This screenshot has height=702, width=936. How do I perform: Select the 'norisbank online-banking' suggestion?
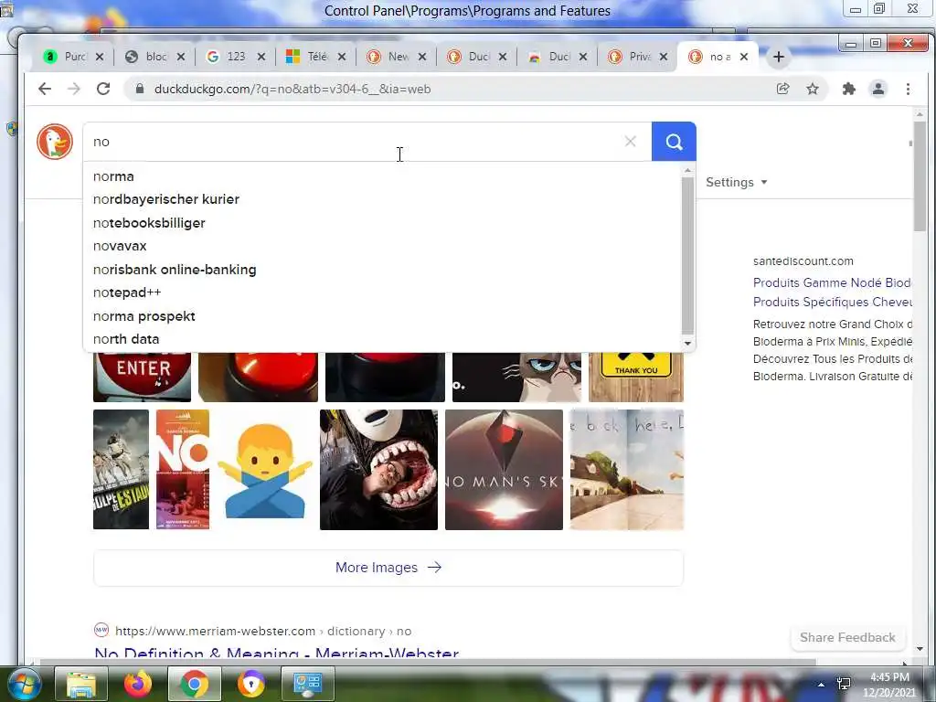[382, 270]
